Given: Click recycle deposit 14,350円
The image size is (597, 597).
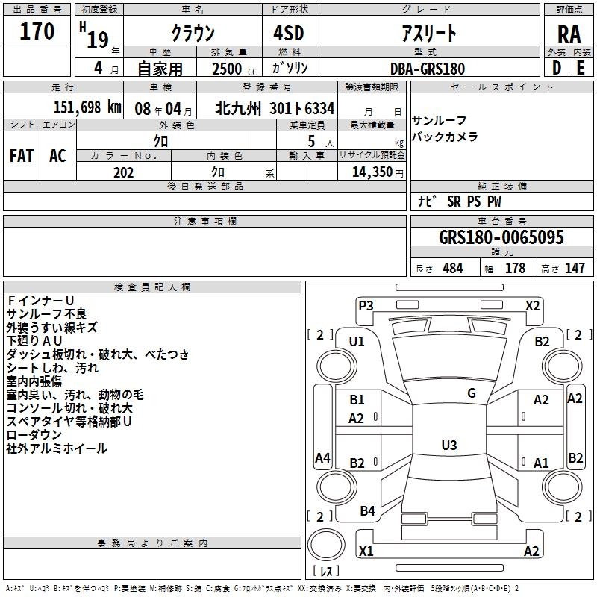Looking at the screenshot, I should [x=378, y=172].
